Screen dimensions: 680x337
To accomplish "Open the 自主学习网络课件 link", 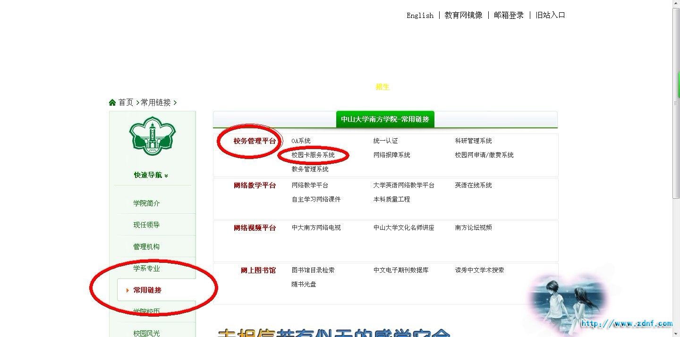I will (316, 199).
